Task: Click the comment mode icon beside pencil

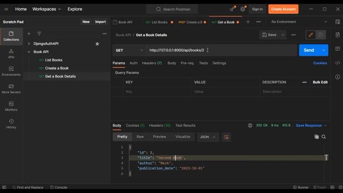Action: (320, 35)
